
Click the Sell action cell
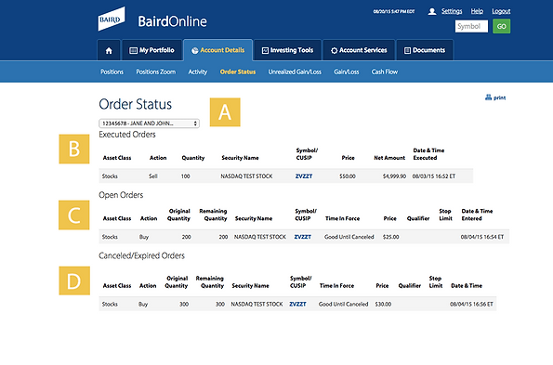click(153, 176)
